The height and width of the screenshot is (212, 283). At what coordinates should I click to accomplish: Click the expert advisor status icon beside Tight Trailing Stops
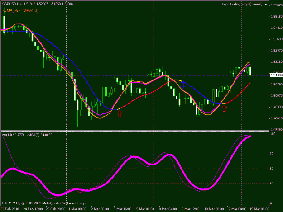point(266,5)
